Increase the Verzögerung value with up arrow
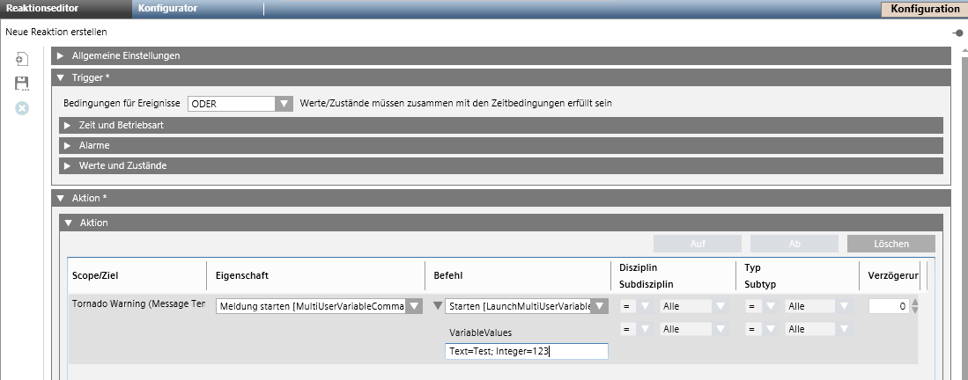This screenshot has height=380, width=968. (917, 302)
